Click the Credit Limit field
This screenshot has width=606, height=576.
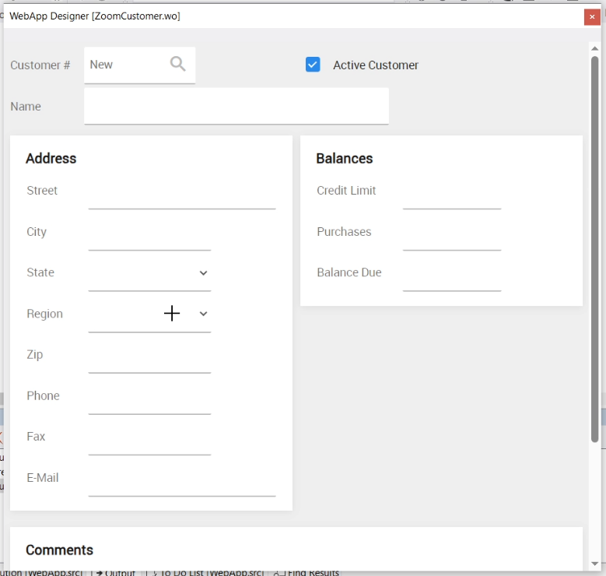pyautogui.click(x=451, y=195)
